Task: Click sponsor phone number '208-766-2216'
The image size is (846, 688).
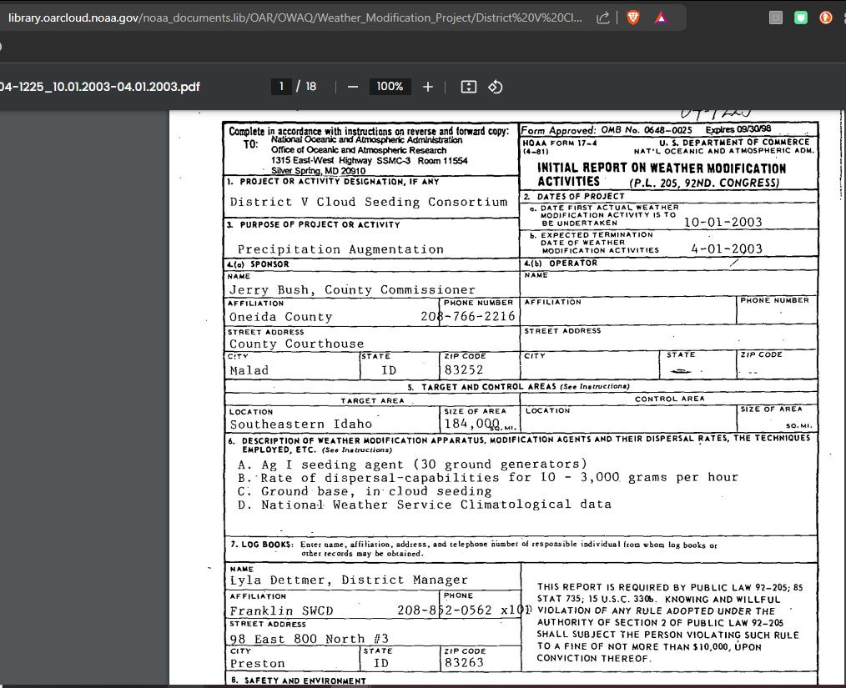Action: (x=468, y=317)
